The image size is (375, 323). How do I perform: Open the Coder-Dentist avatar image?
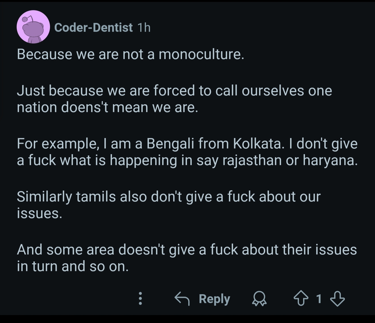tap(33, 27)
